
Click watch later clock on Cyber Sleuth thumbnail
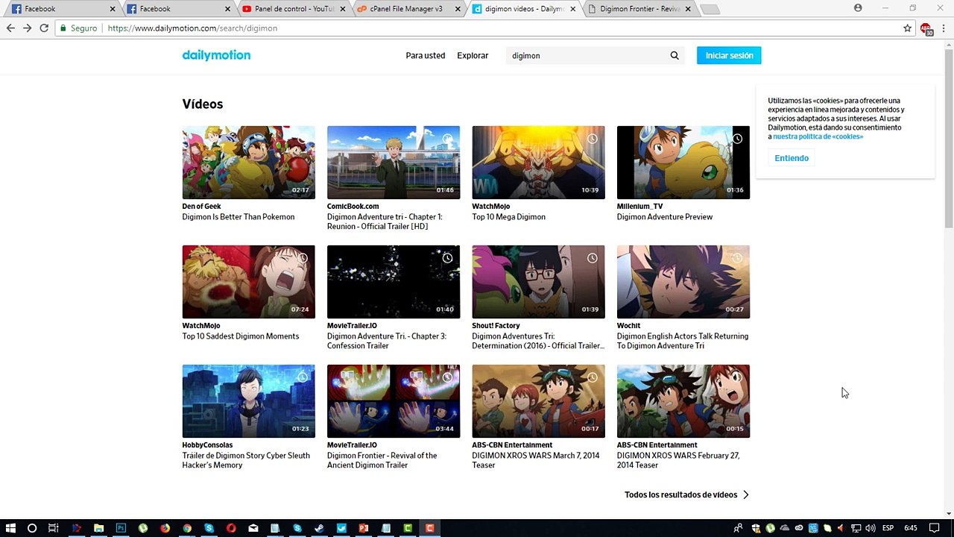(303, 377)
